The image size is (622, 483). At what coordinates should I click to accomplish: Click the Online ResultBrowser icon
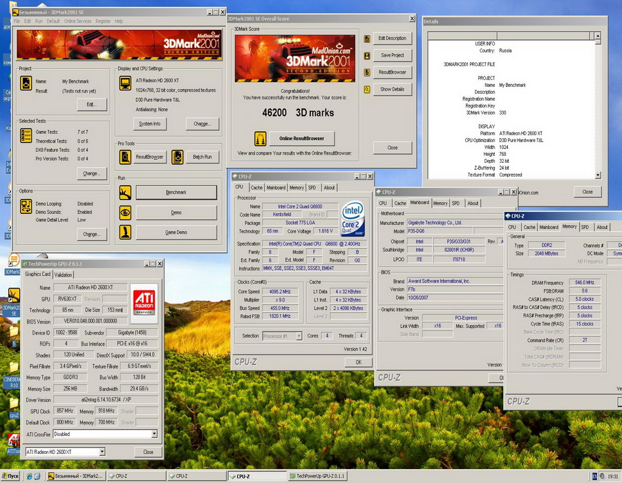coord(261,139)
